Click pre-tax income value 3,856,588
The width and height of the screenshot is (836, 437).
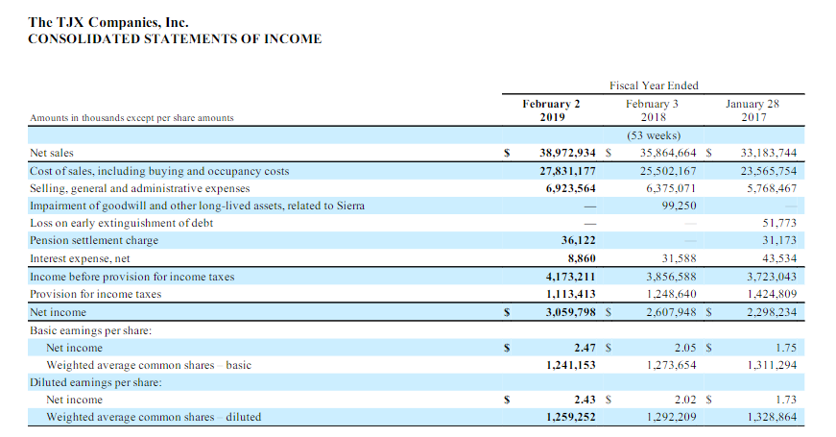(x=671, y=277)
